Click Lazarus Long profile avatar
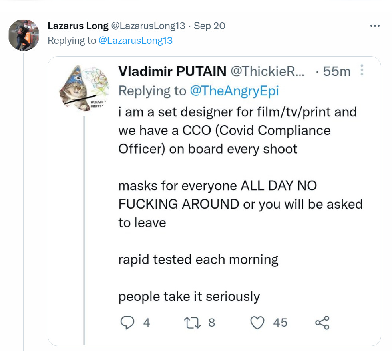392x351 pixels. [24, 35]
